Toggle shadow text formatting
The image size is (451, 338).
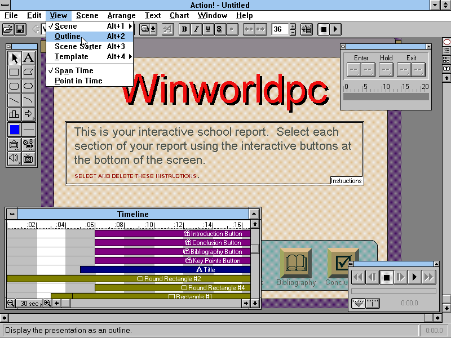[x=220, y=29]
